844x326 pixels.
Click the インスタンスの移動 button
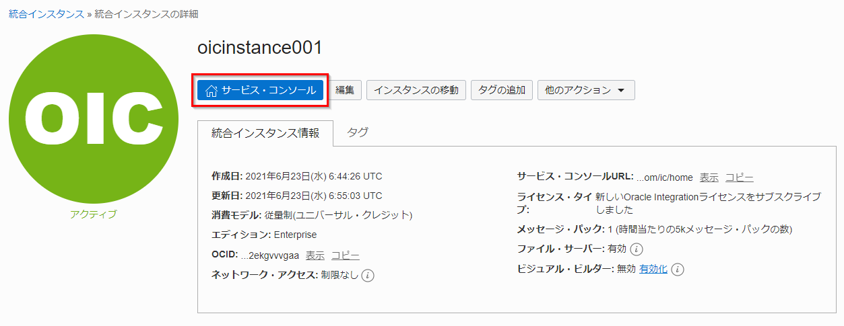click(x=416, y=90)
